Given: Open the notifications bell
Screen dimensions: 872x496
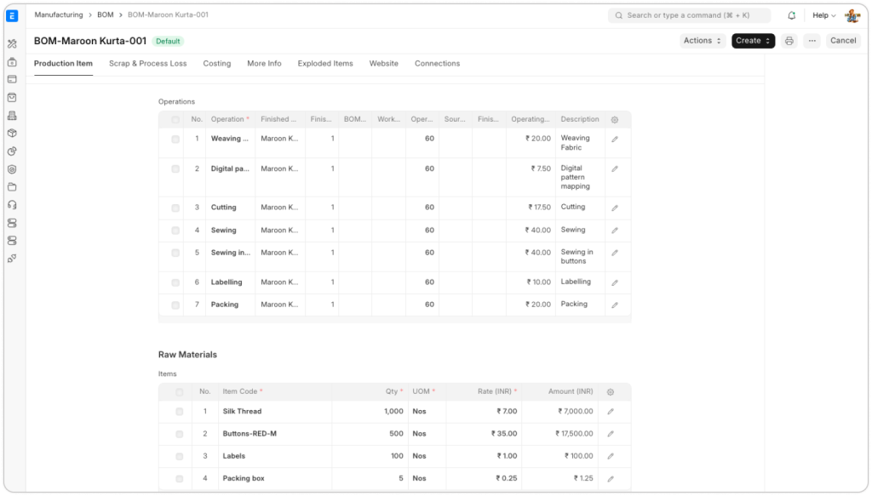Looking at the screenshot, I should 792,15.
